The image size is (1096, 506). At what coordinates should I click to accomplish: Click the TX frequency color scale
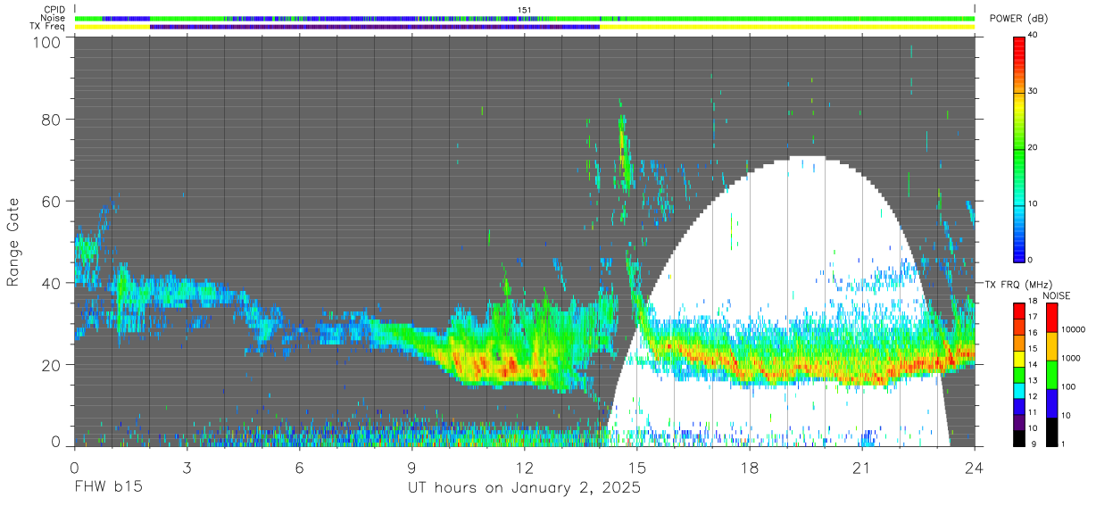(1019, 373)
